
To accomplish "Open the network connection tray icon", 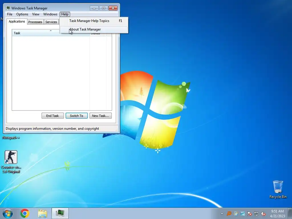I will tap(256, 214).
